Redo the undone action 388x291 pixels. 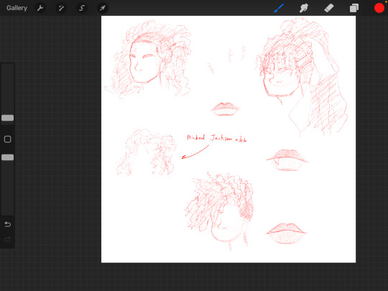point(7,239)
